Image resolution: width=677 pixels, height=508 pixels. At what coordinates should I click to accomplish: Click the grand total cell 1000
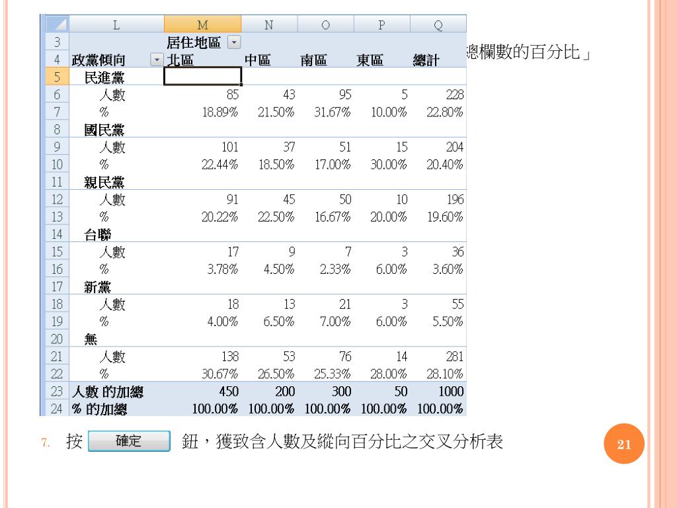(x=451, y=391)
